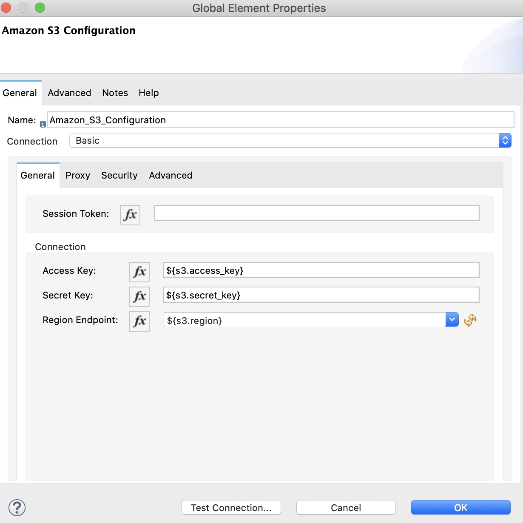Close the Global Element Properties window
The height and width of the screenshot is (523, 523).
click(x=6, y=8)
